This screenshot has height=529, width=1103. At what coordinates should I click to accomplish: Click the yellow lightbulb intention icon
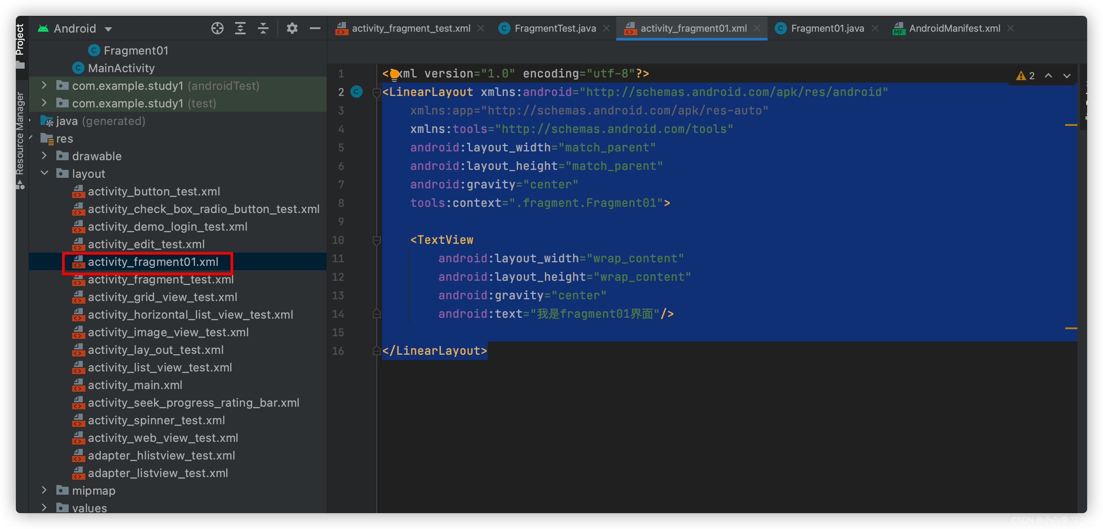[x=394, y=74]
